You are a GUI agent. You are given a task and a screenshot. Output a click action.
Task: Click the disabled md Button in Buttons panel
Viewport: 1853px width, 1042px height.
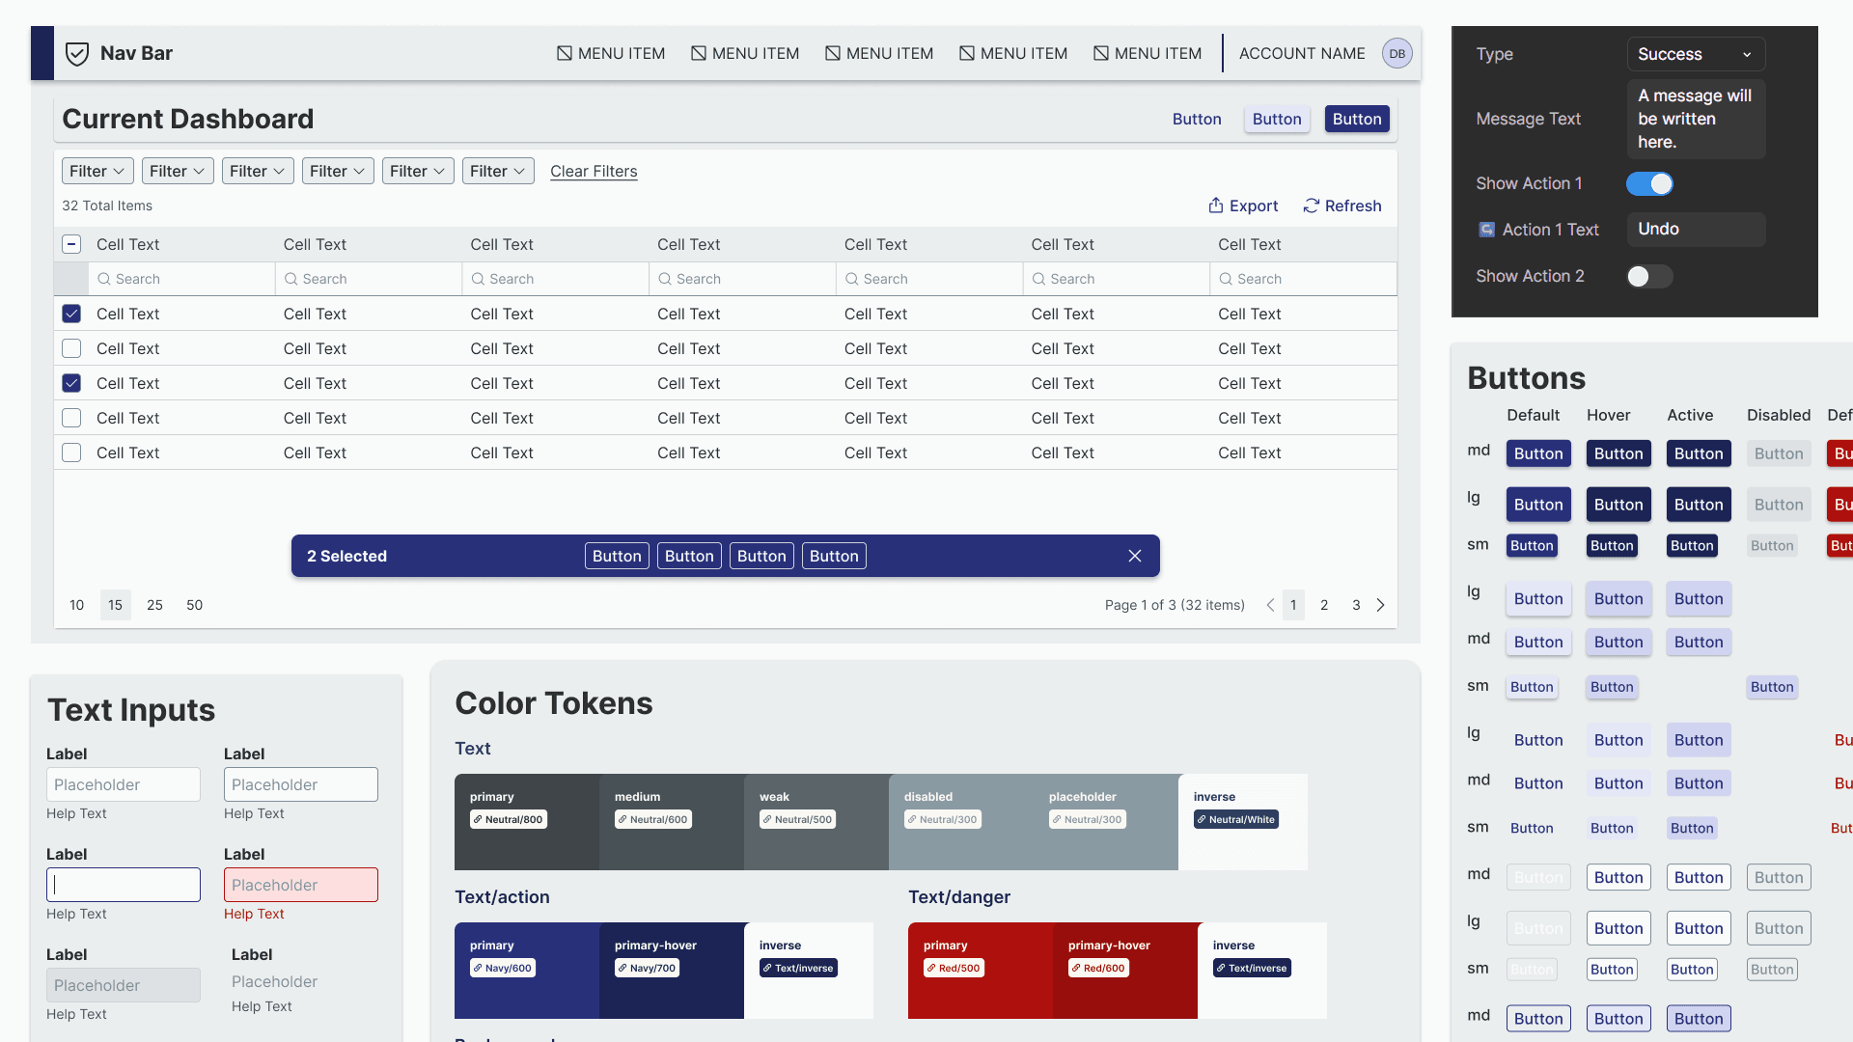pos(1779,453)
